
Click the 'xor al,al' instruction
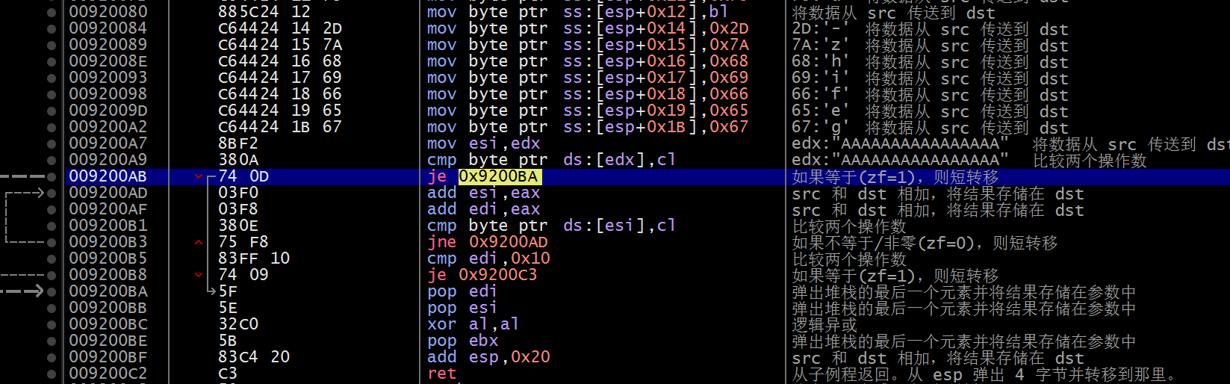pos(473,324)
